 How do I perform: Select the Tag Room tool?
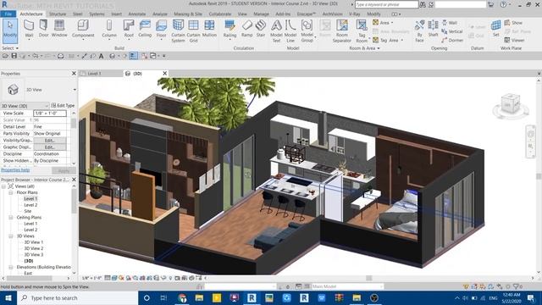coord(362,30)
